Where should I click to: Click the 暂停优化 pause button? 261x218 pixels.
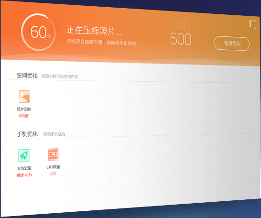click(x=232, y=44)
